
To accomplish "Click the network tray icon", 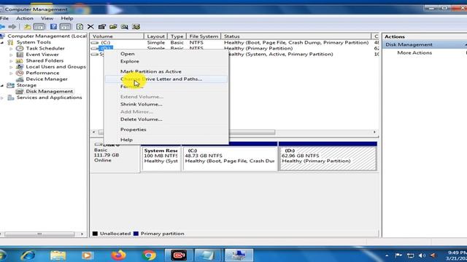I will click(410, 255).
